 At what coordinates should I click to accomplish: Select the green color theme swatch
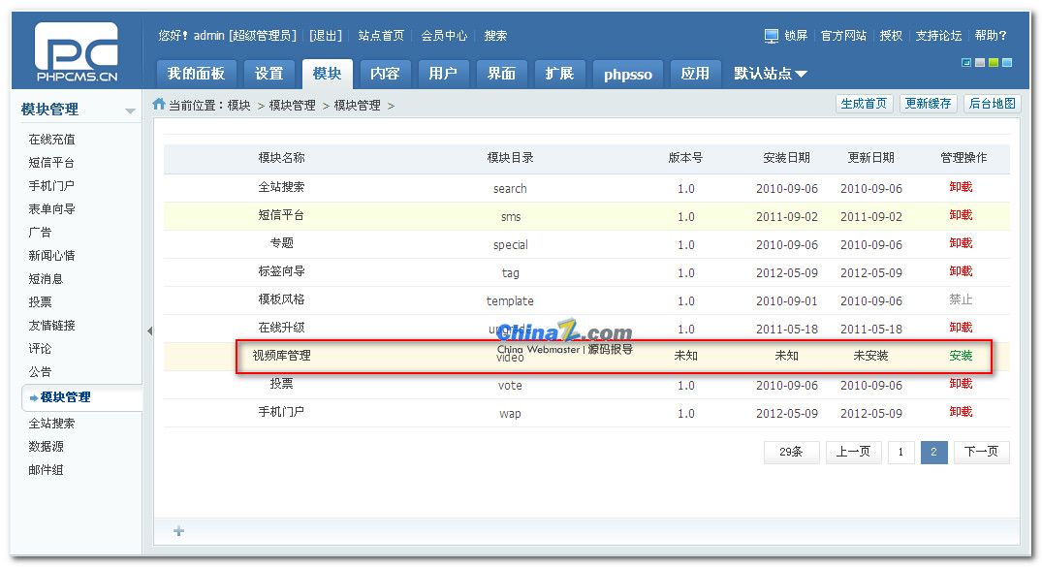click(994, 62)
